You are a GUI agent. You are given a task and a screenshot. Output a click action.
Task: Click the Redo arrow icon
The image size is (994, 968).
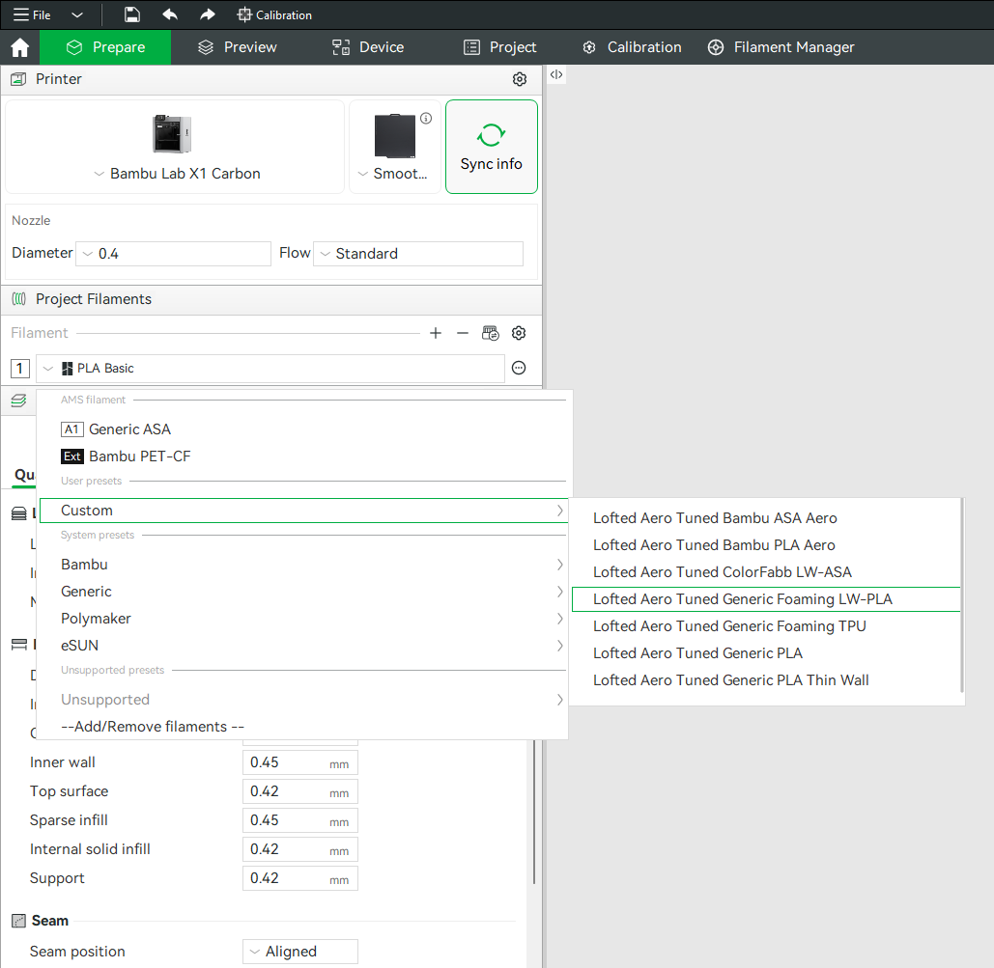pos(208,14)
